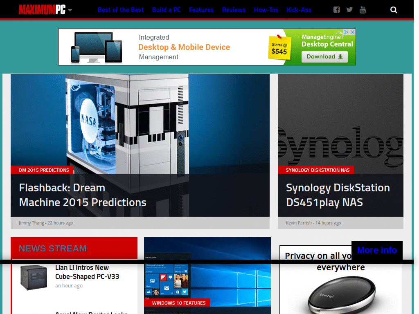Open the Best of the Best menu

coord(121,10)
